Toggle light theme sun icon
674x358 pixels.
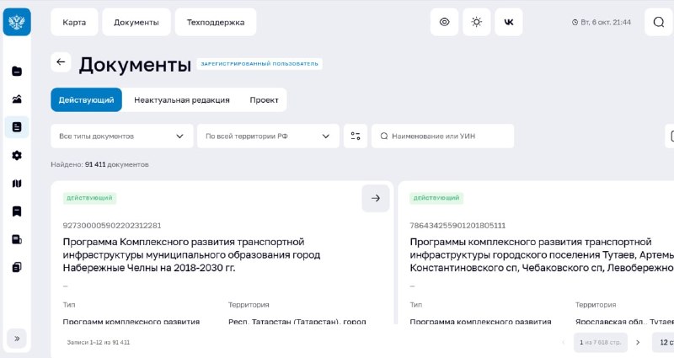tap(477, 22)
